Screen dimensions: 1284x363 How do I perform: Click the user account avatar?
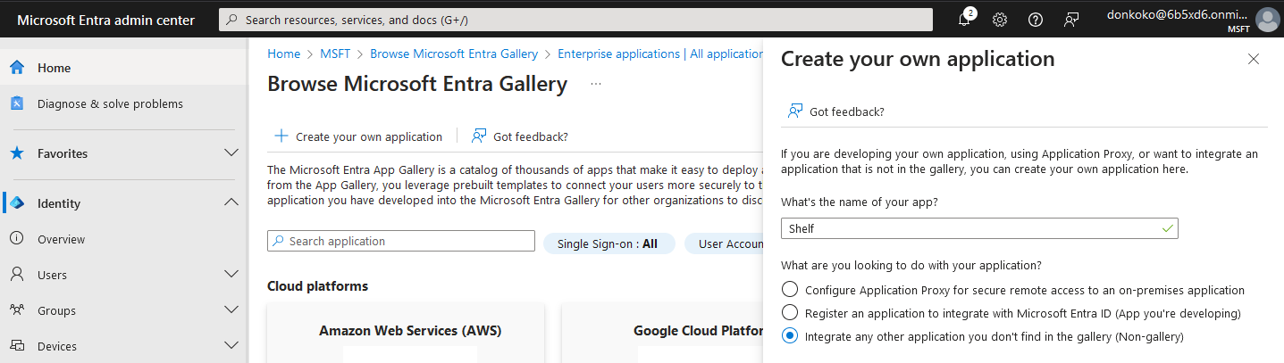[x=1267, y=20]
